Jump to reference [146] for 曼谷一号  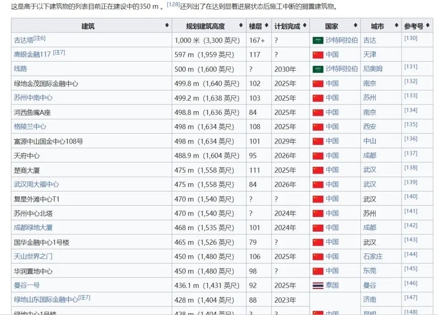[411, 283]
